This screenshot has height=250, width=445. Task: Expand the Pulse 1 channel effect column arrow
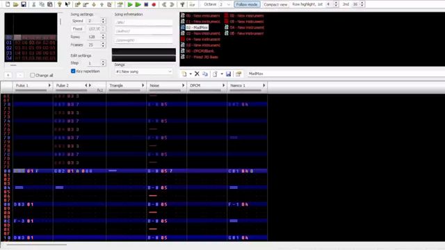coord(49,85)
